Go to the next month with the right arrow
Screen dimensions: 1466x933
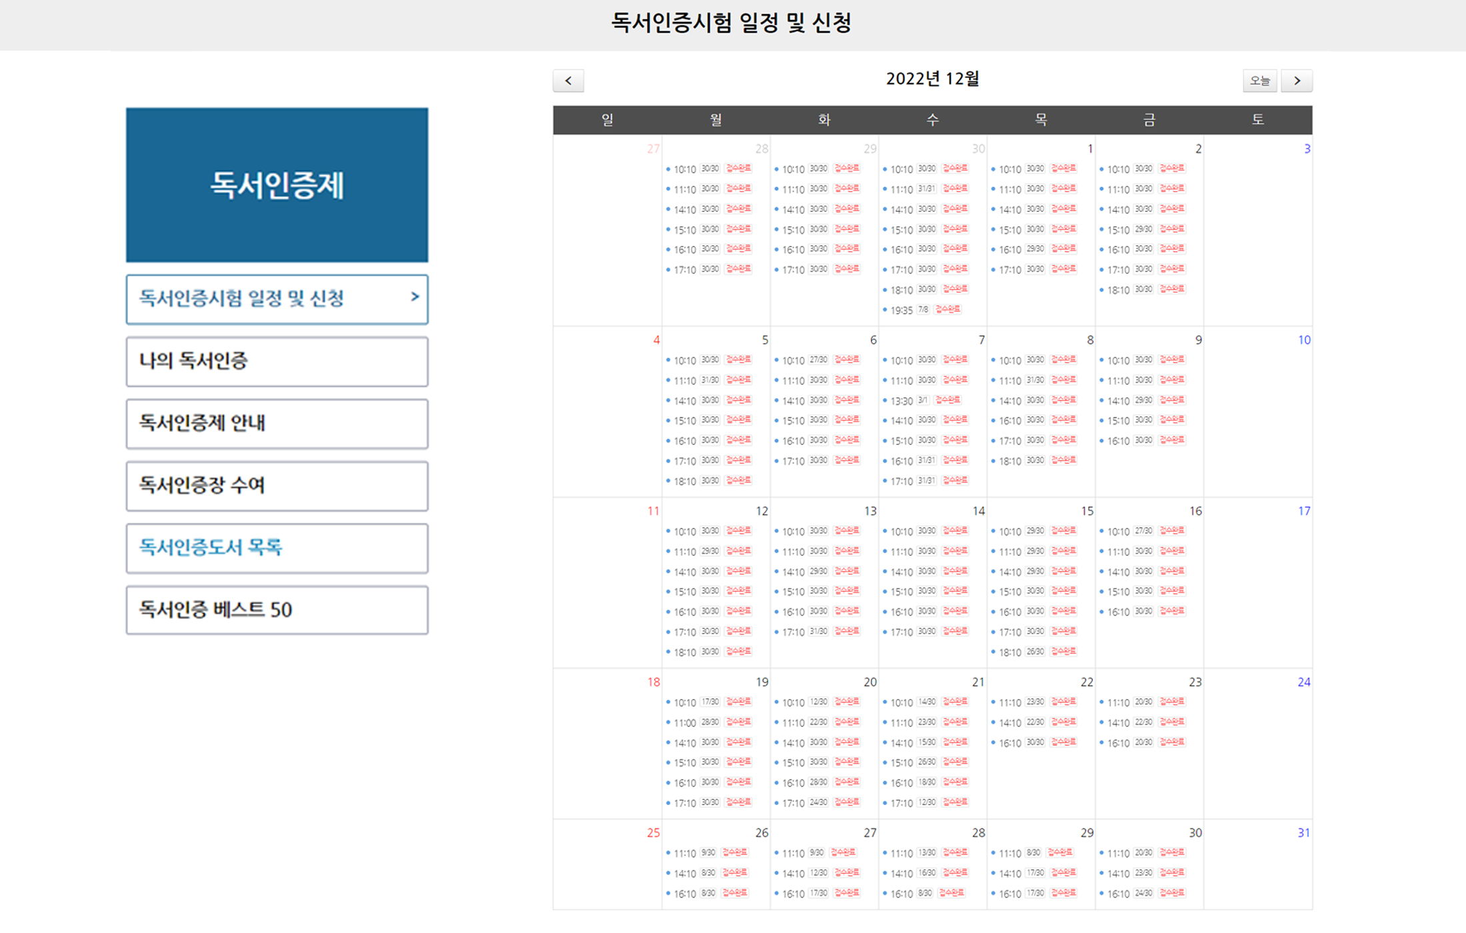point(1297,81)
